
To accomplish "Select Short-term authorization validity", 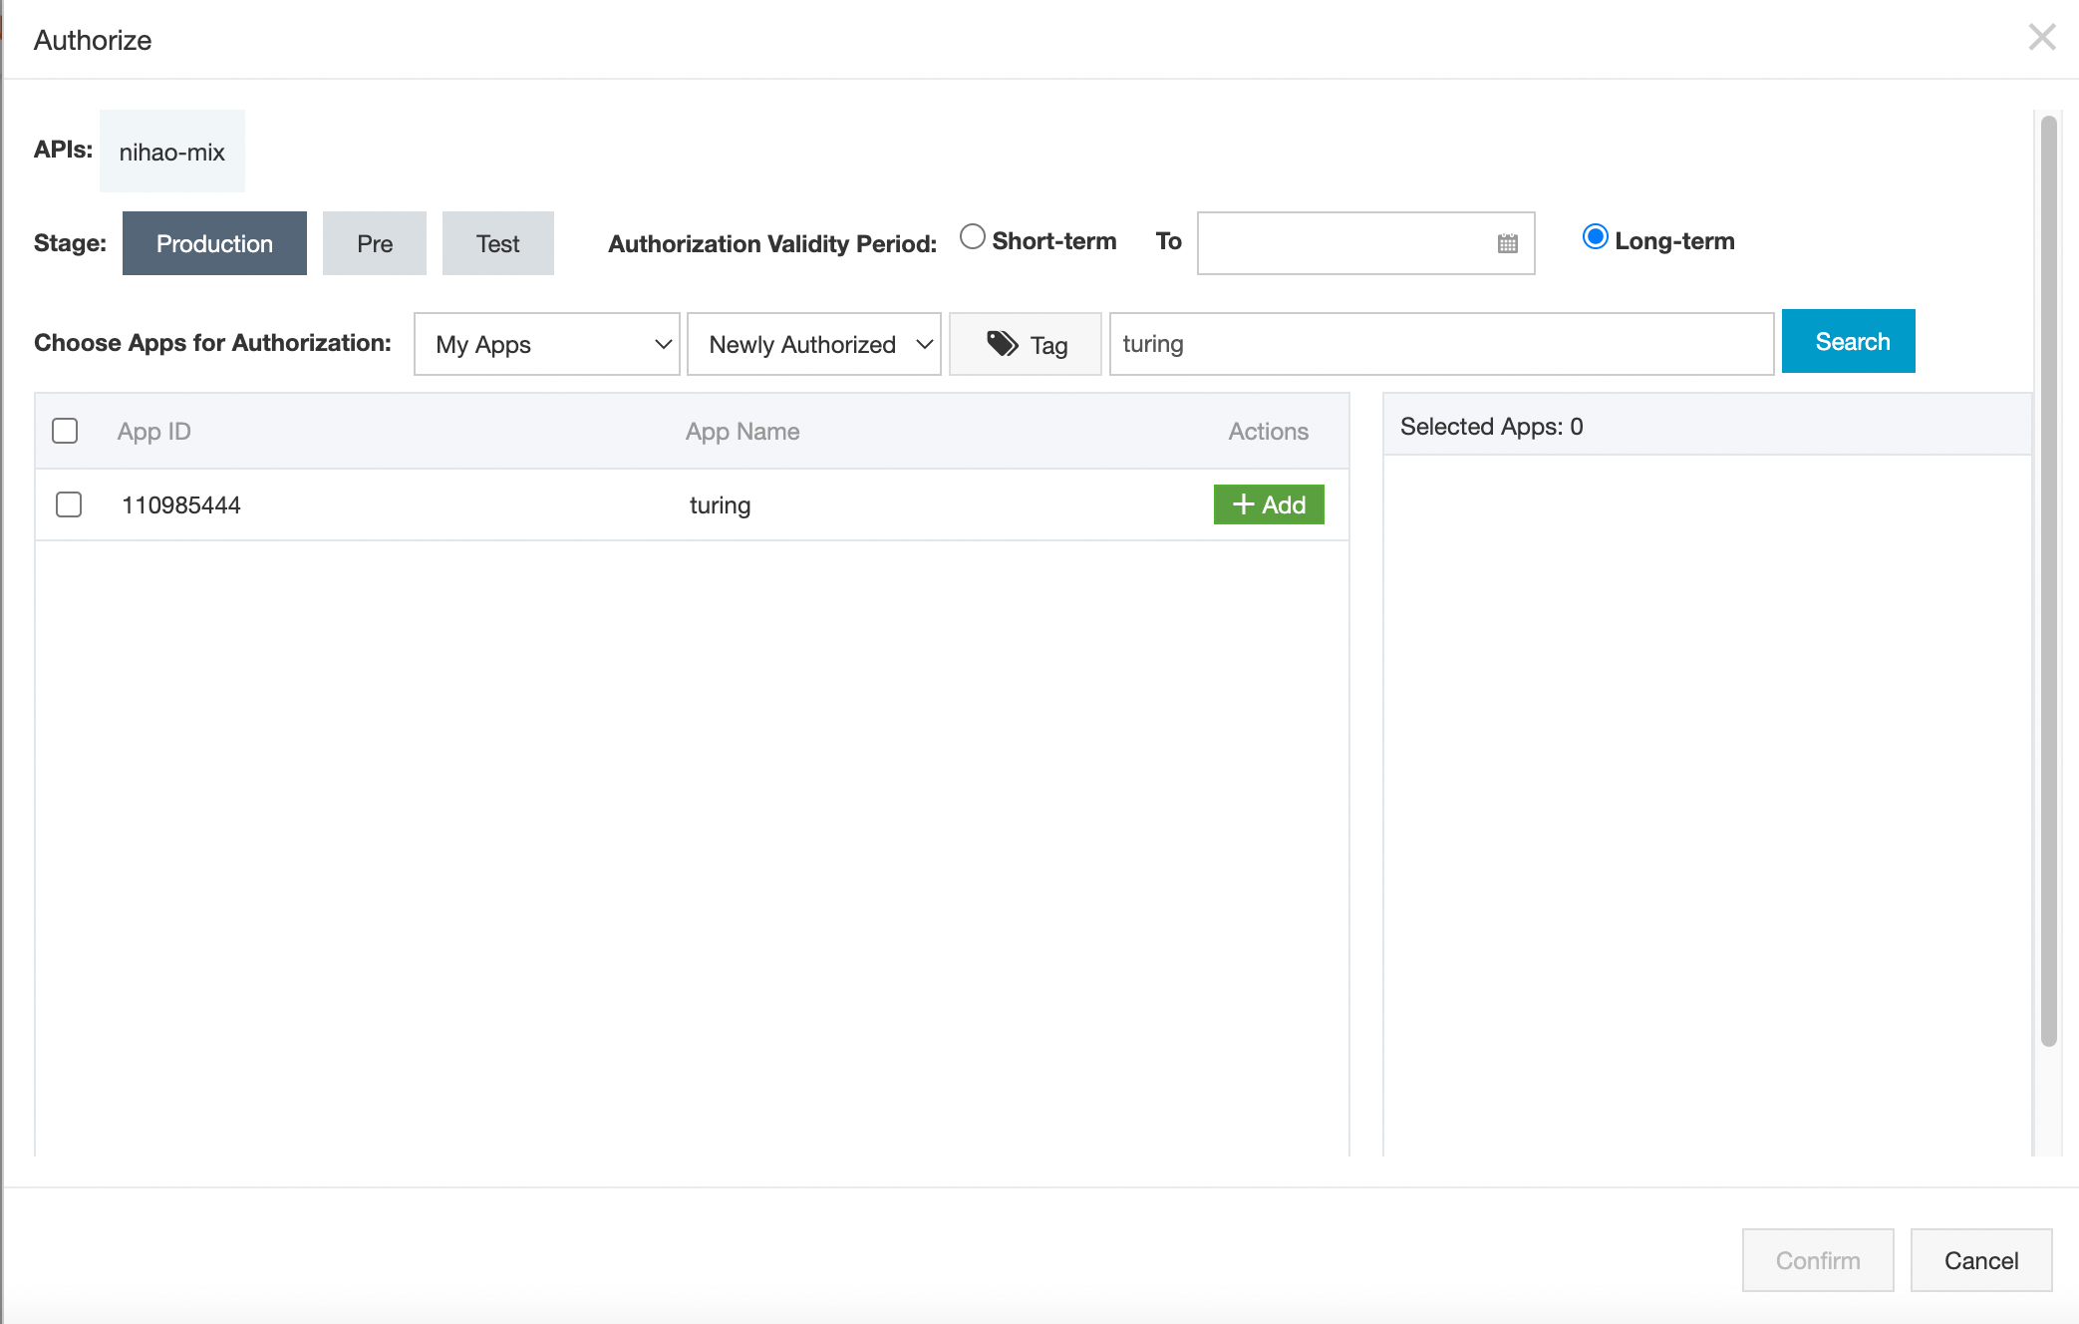I will (x=973, y=237).
